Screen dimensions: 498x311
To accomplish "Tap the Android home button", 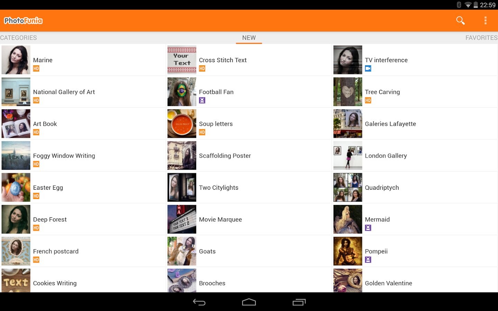I will point(249,302).
